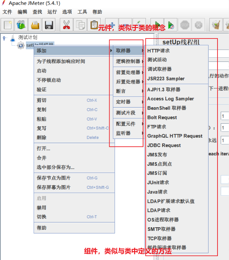Toggle the test plan tree expander
229x260 pixels.
pos(4,38)
